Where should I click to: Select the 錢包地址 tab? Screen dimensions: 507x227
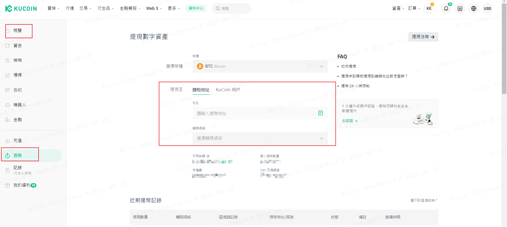tap(201, 90)
